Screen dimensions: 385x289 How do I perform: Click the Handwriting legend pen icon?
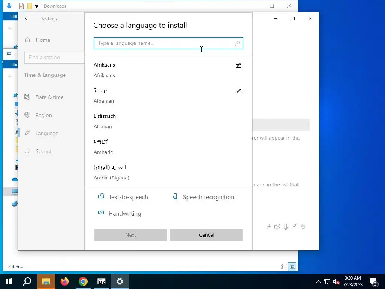(x=101, y=213)
